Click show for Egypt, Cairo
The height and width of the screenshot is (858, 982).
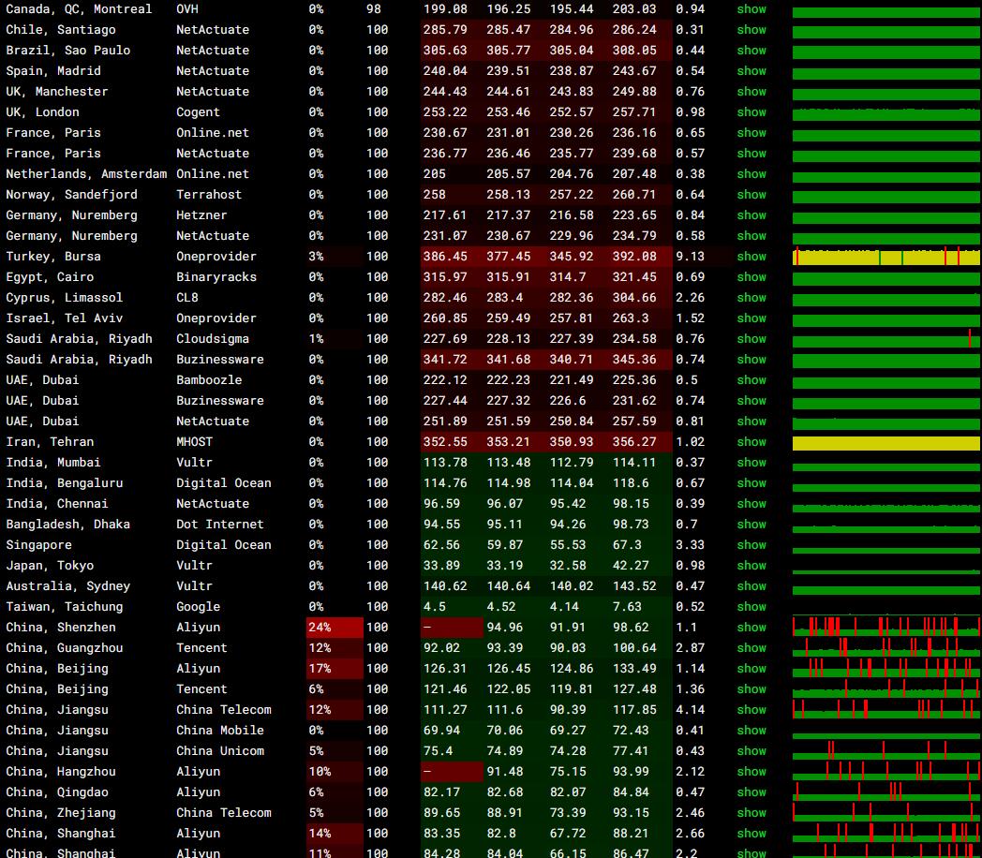tap(751, 277)
